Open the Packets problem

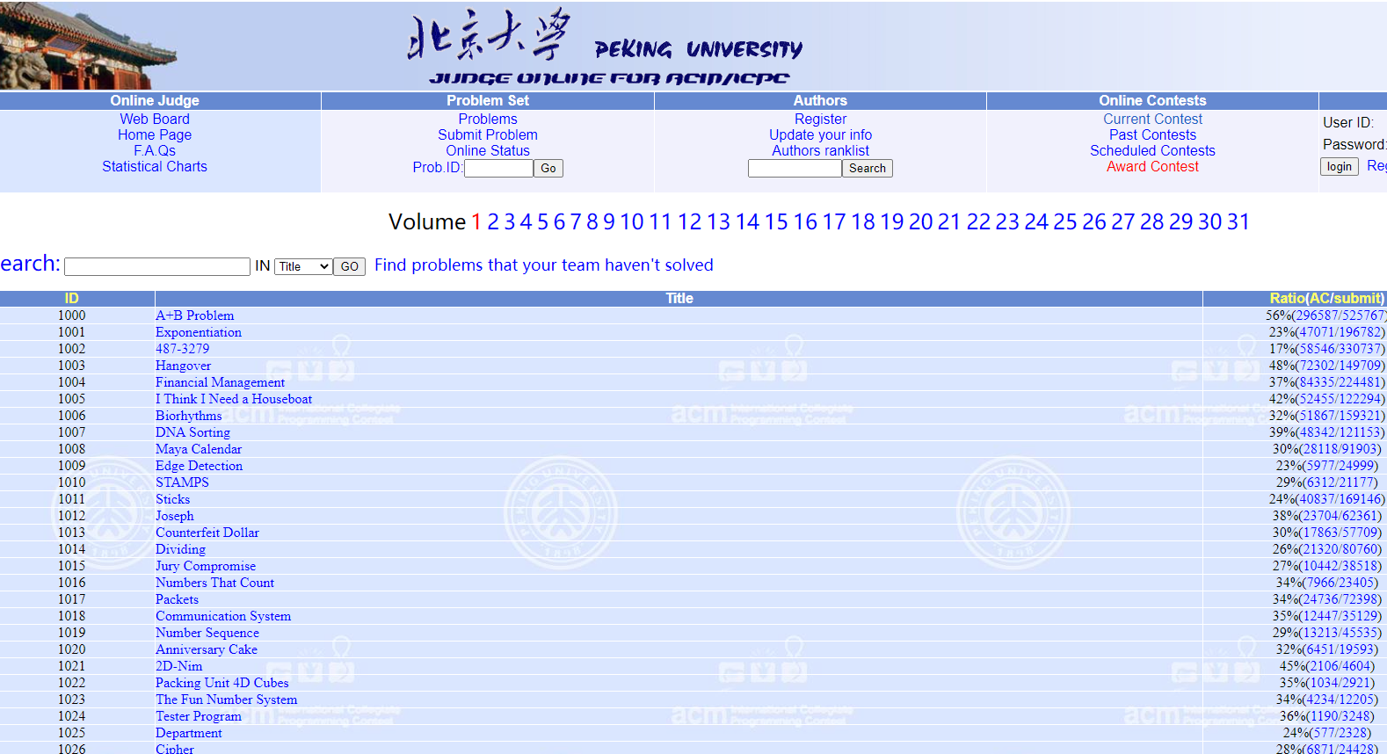click(x=178, y=599)
